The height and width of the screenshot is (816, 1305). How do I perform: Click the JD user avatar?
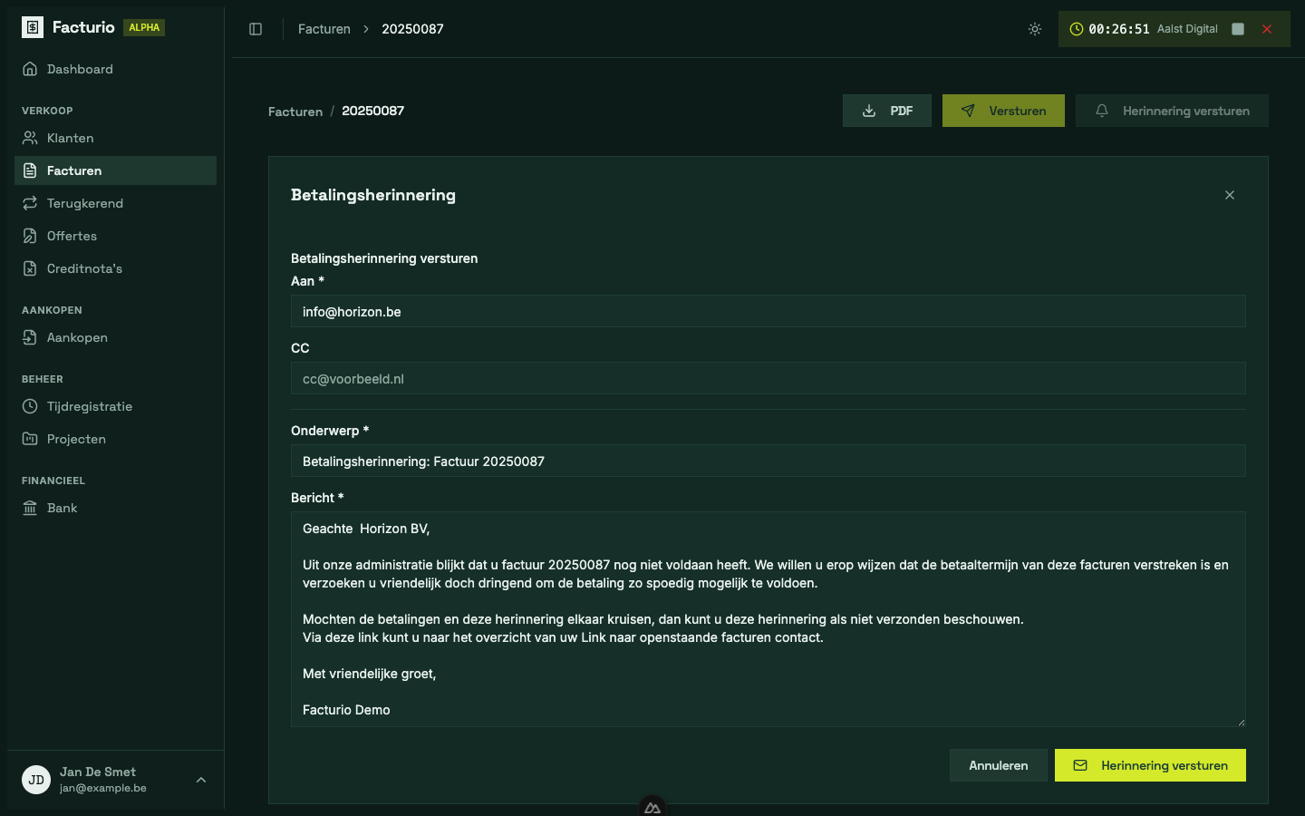coord(36,780)
